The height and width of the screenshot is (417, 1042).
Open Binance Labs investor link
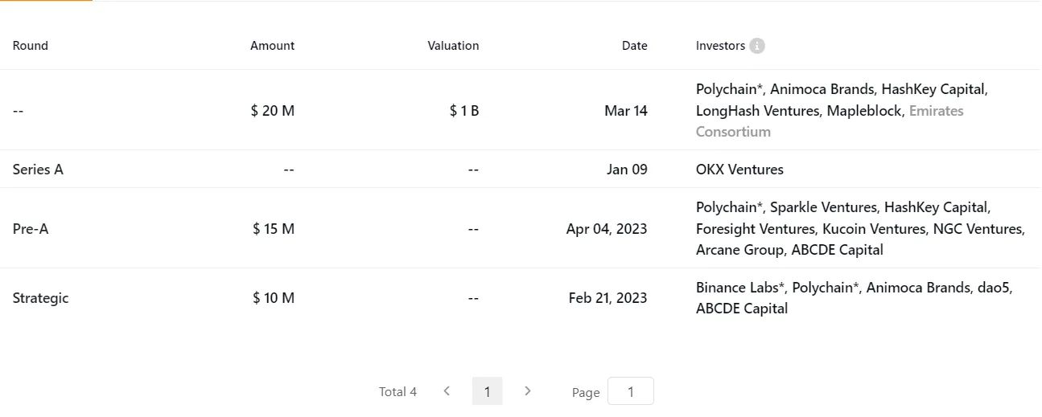coord(739,288)
